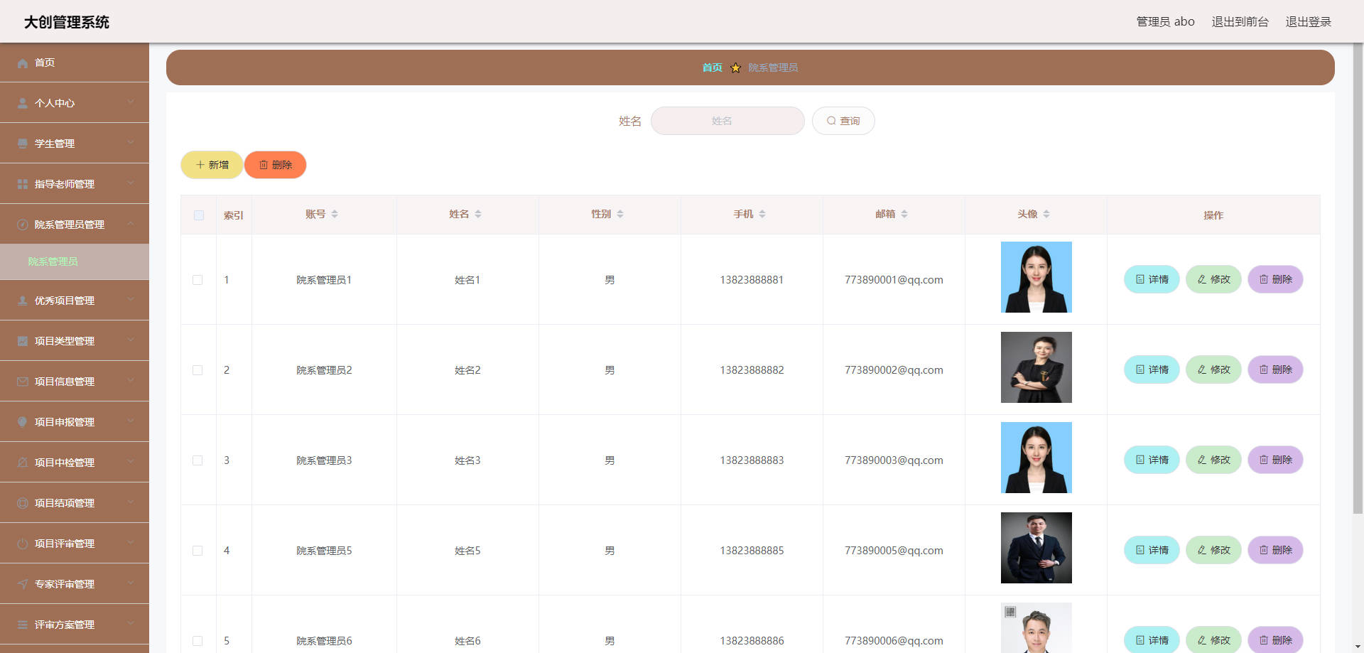Click the icon beside 学生管理

[x=23, y=144]
